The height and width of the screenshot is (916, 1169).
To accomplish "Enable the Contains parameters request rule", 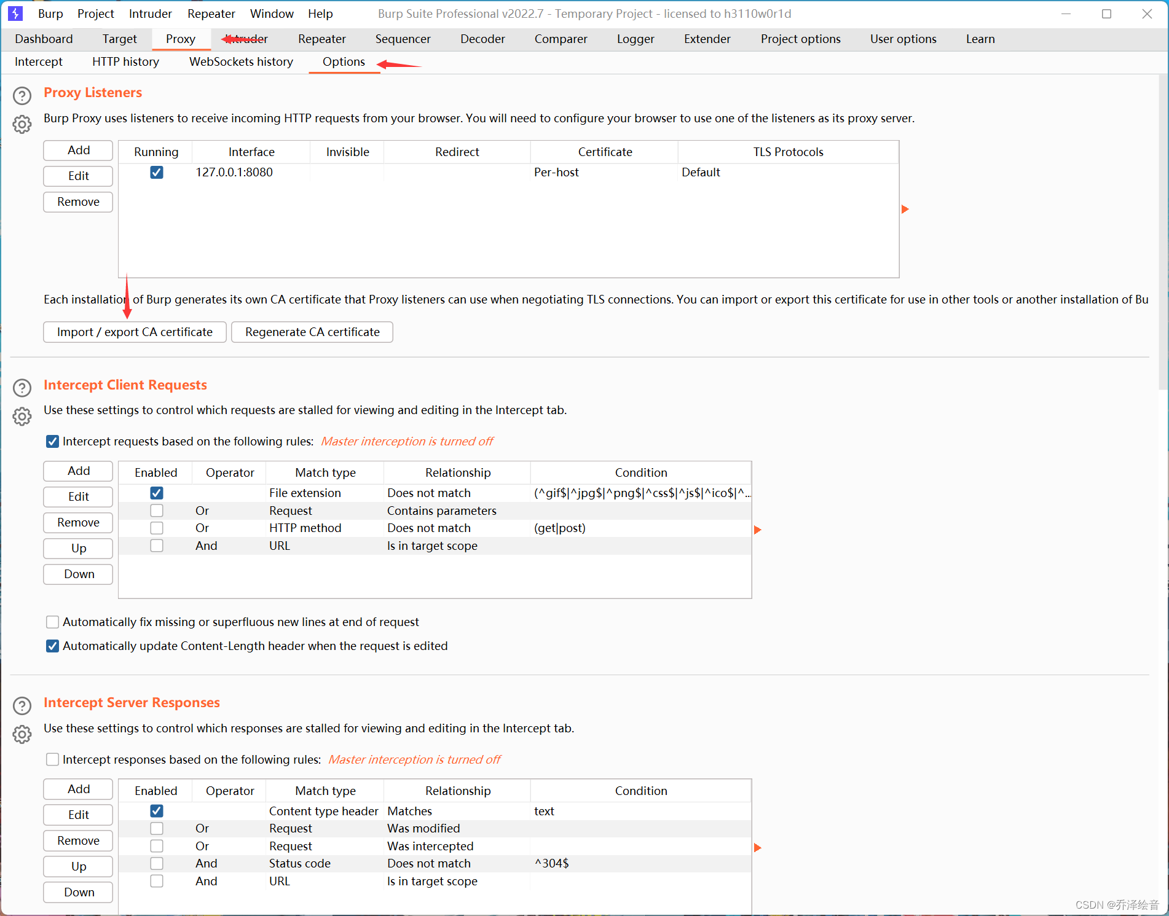I will coord(156,511).
